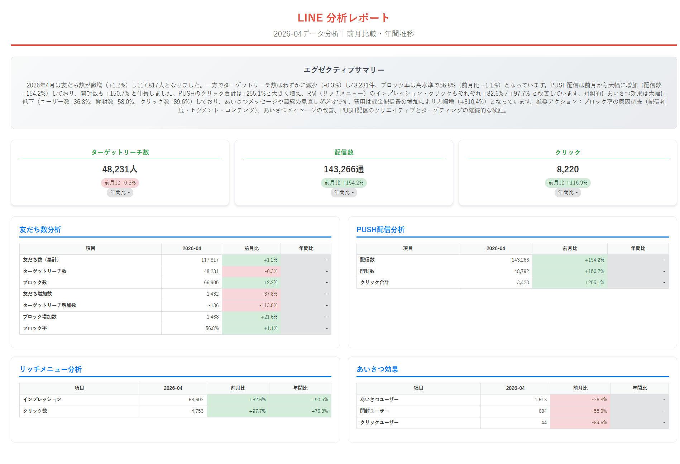This screenshot has height=464, width=680.
Task: Click the インプレッション row label
Action: point(42,400)
